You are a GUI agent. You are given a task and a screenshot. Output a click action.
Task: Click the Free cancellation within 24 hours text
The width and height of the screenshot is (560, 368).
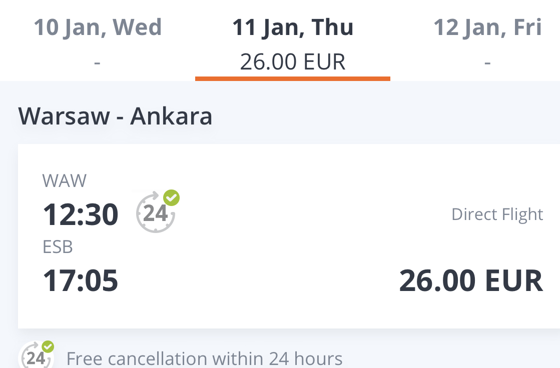tap(204, 358)
